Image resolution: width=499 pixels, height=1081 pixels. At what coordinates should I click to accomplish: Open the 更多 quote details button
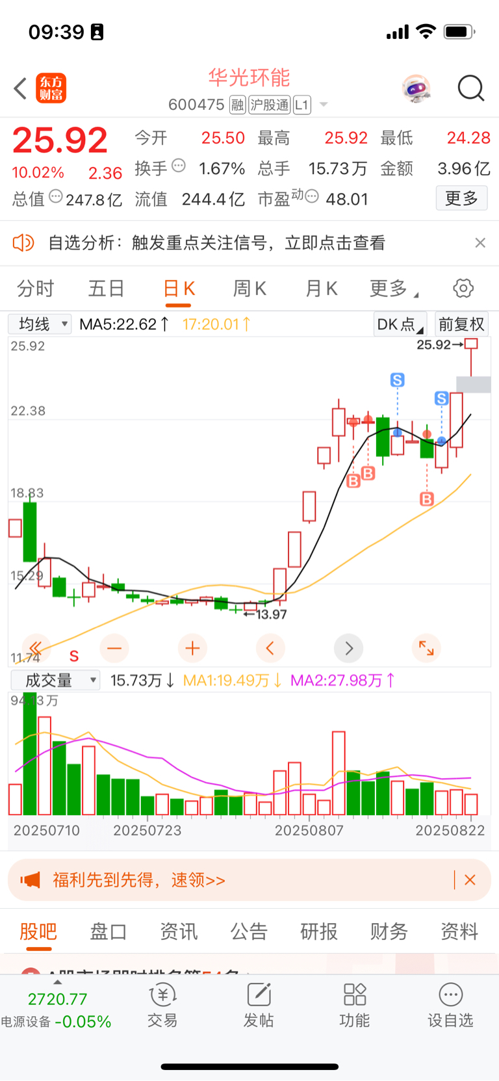[461, 198]
